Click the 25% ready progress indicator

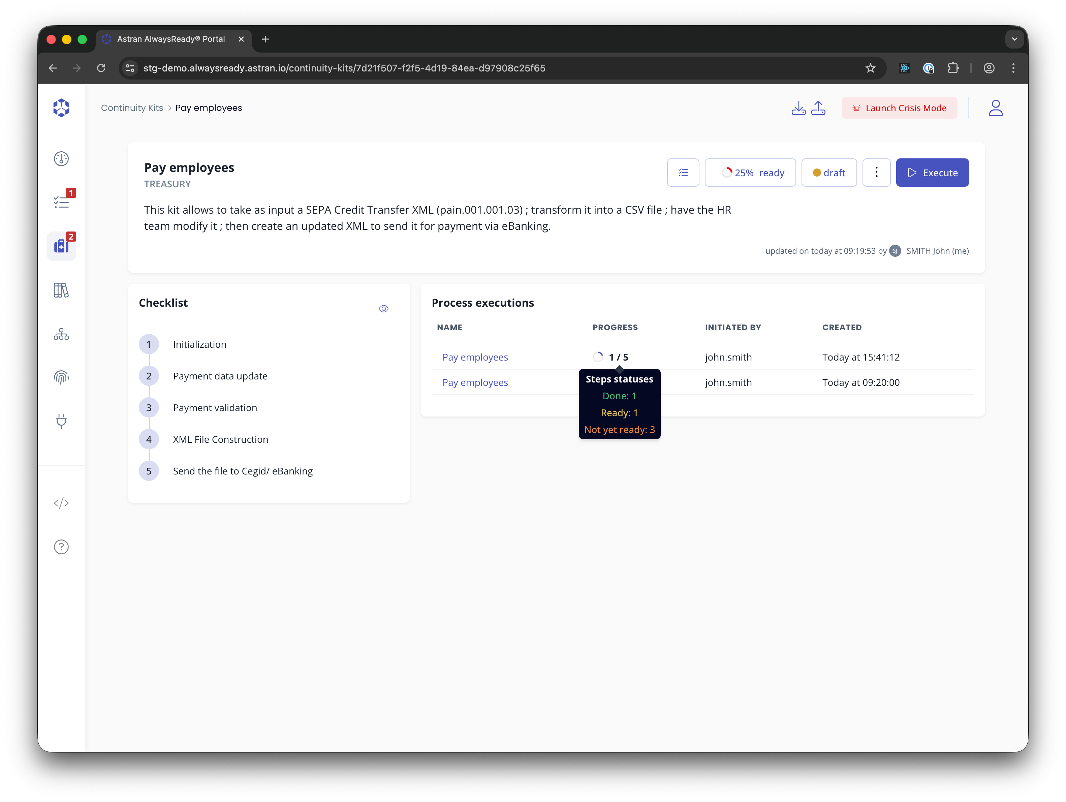point(750,173)
